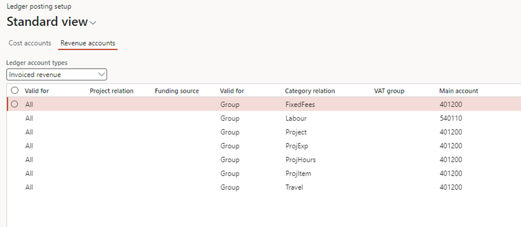Click main account 540110 cell
This screenshot has width=521, height=227.
(x=451, y=118)
